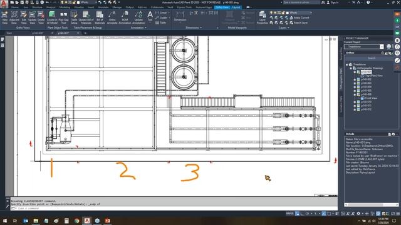Select drawing p140-012 in tree
This screenshot has height=225, width=401.
pyautogui.click(x=366, y=109)
